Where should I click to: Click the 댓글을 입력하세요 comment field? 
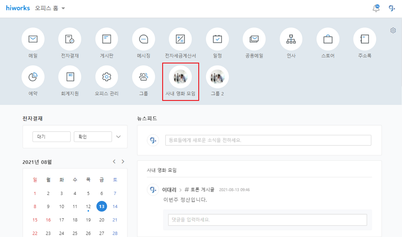(x=267, y=220)
